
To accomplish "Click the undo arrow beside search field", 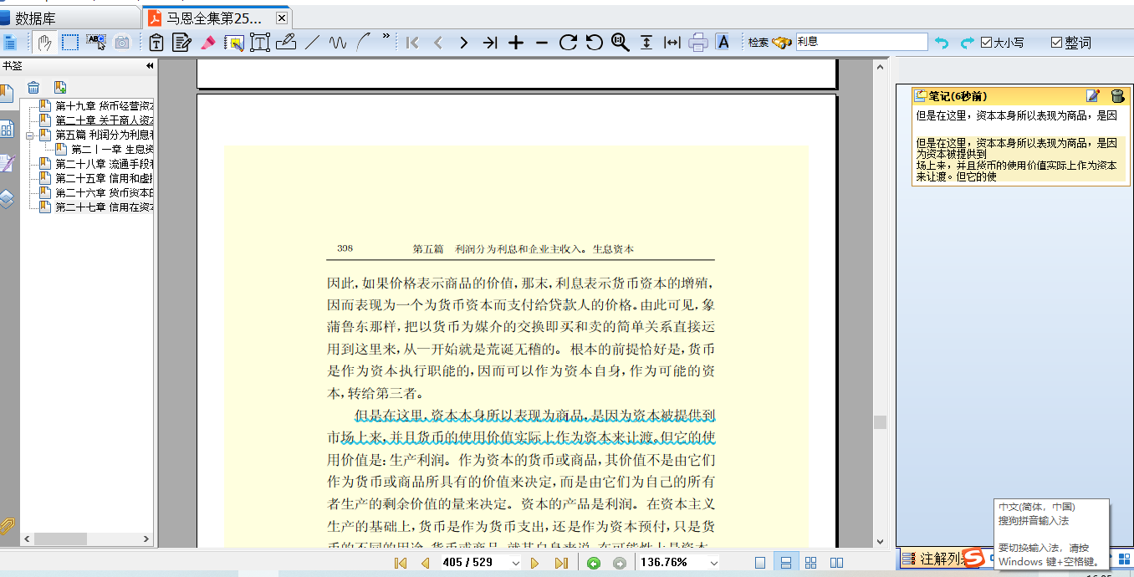I will pos(942,42).
